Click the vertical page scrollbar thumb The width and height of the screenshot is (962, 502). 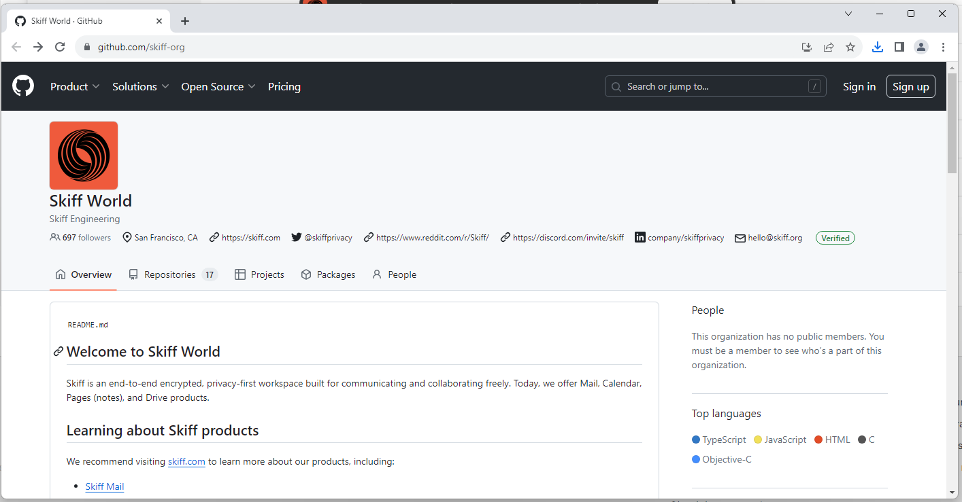tap(952, 122)
